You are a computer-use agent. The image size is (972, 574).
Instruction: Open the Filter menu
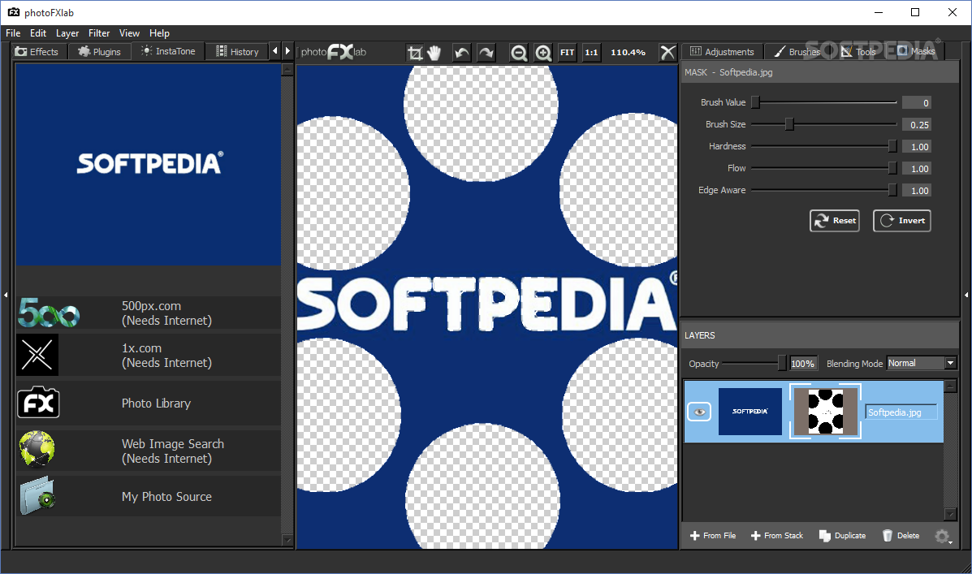98,33
